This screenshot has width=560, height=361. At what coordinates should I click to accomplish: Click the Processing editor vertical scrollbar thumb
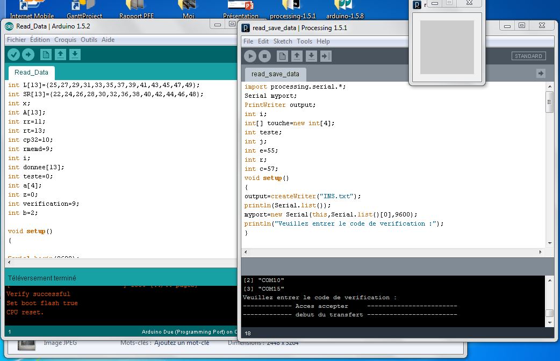point(550,102)
